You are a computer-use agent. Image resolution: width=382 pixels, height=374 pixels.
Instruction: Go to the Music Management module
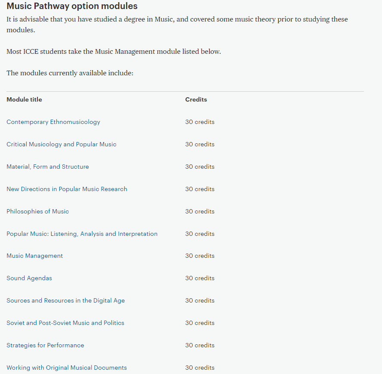(34, 256)
